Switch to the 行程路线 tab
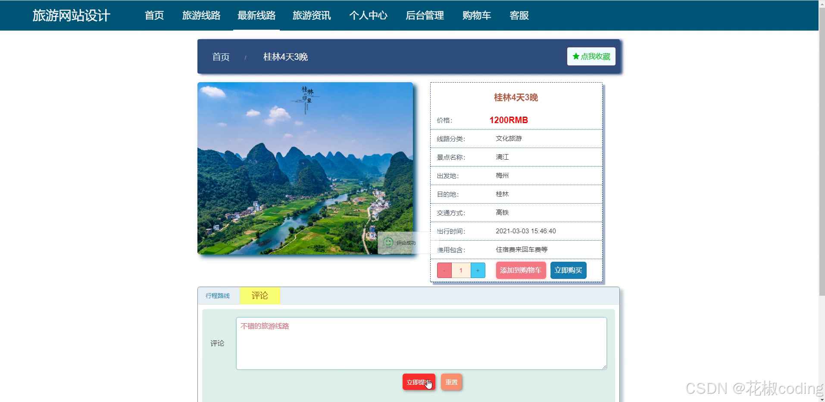 217,296
